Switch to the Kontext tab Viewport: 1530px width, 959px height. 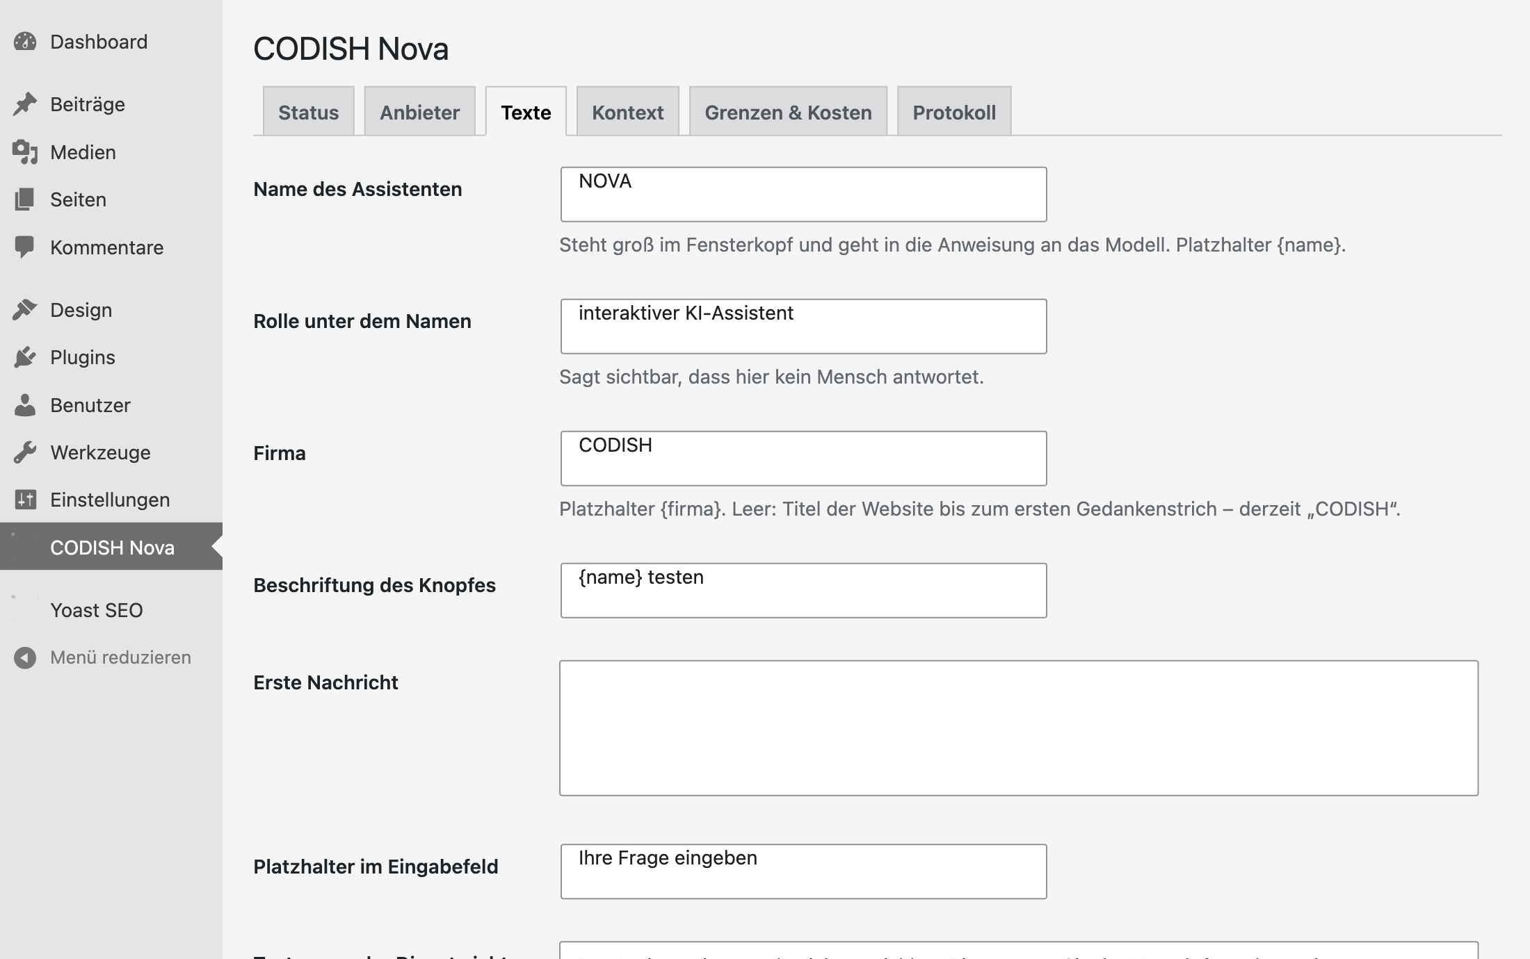[x=628, y=111]
